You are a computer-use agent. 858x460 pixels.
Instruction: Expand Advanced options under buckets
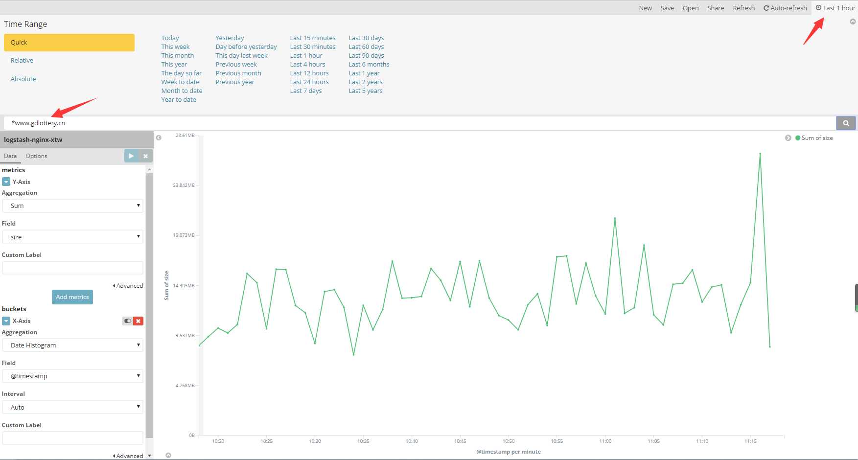click(128, 456)
